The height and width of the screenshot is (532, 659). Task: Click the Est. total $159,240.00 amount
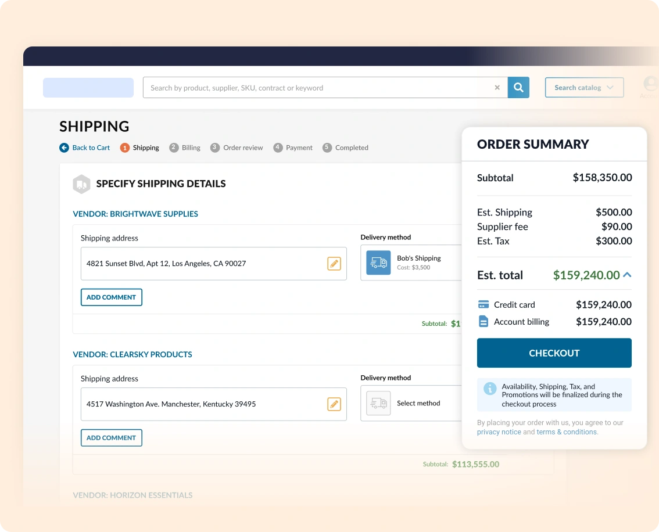click(586, 275)
